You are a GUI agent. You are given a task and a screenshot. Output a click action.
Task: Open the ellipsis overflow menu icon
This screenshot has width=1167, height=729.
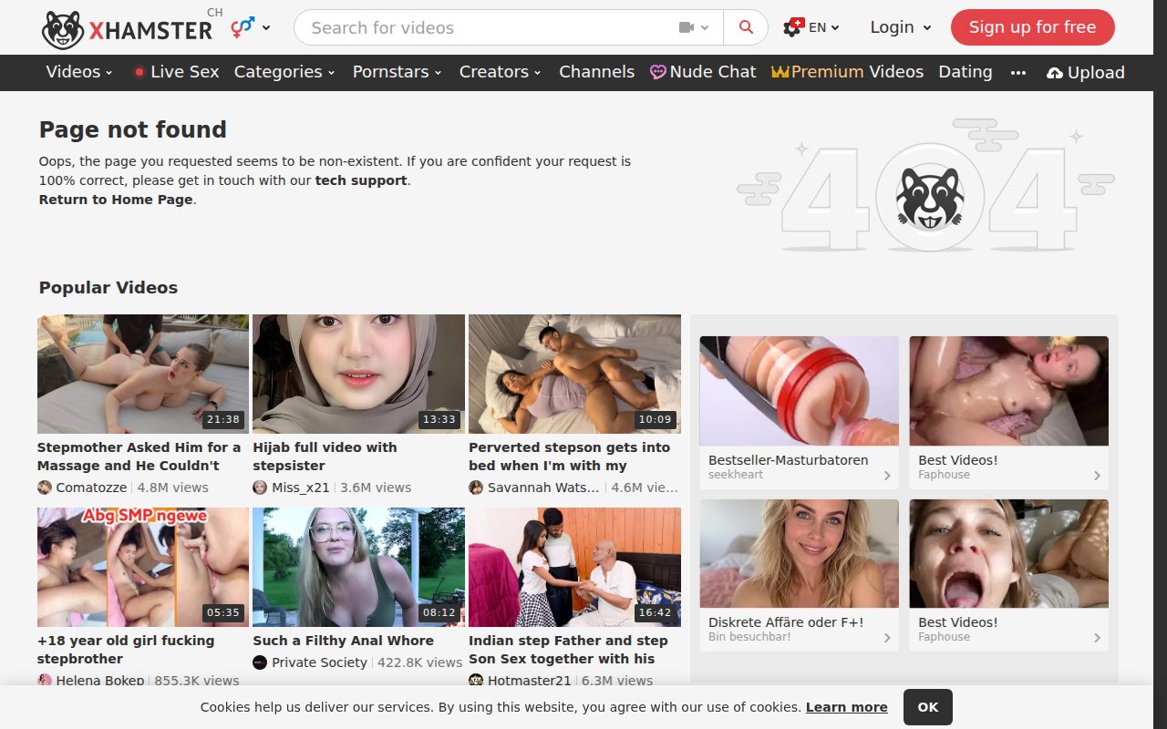coord(1017,74)
